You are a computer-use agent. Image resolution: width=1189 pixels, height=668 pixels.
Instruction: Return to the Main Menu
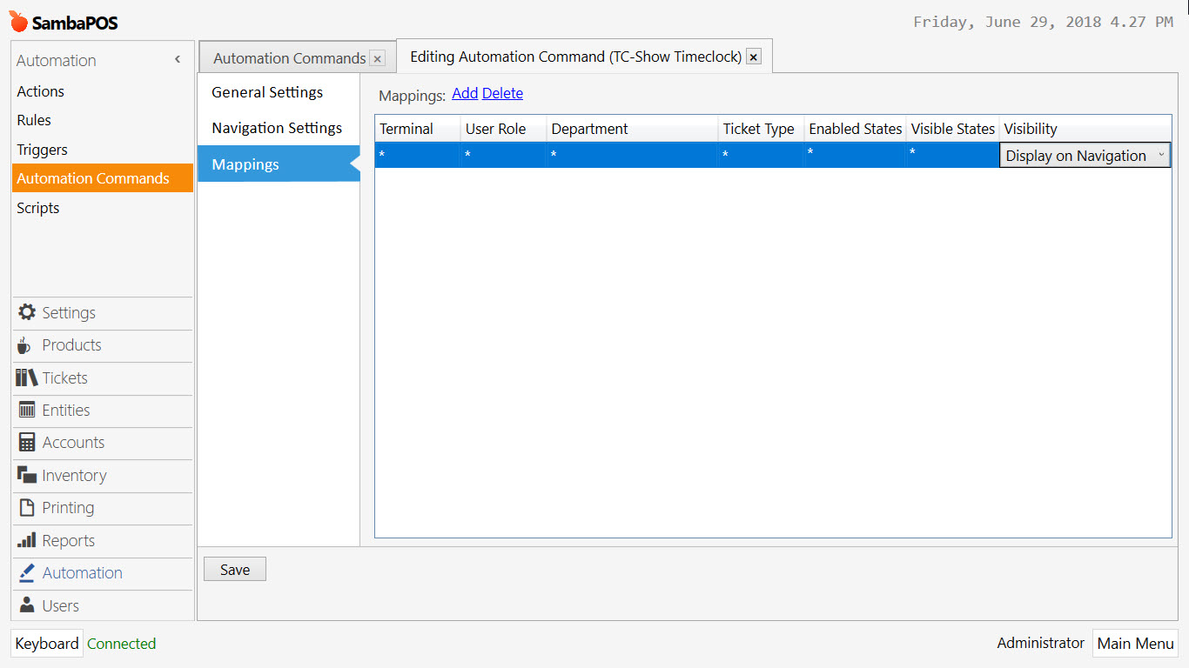pos(1135,643)
